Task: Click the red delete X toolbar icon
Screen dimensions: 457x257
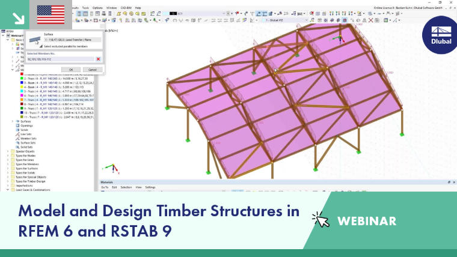Action: pos(371,20)
